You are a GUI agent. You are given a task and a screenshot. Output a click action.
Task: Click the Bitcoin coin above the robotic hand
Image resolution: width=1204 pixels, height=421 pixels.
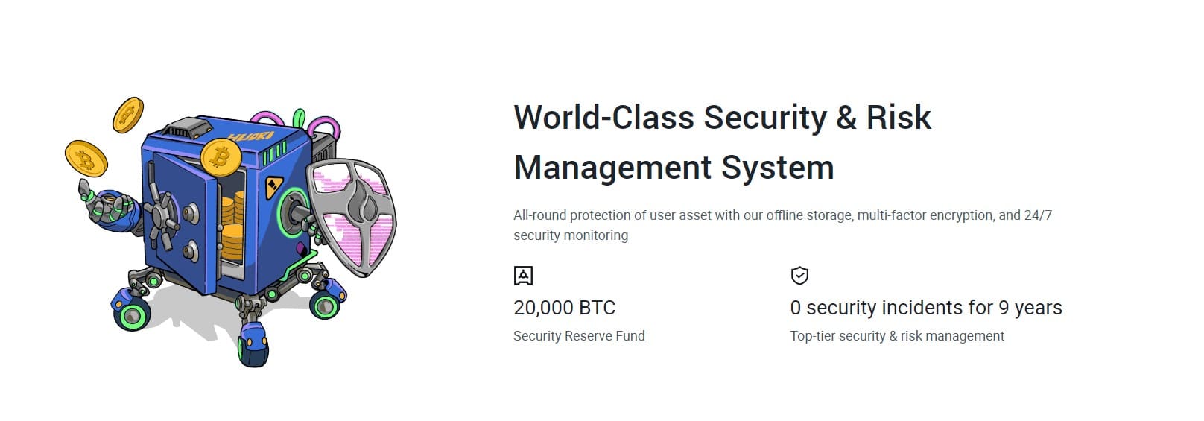pyautogui.click(x=86, y=158)
